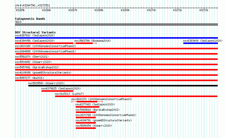Screen dimensions: 225x138
Task: Click the gray 4p13 cytogenetic band bar
Action: (x=116, y=25)
